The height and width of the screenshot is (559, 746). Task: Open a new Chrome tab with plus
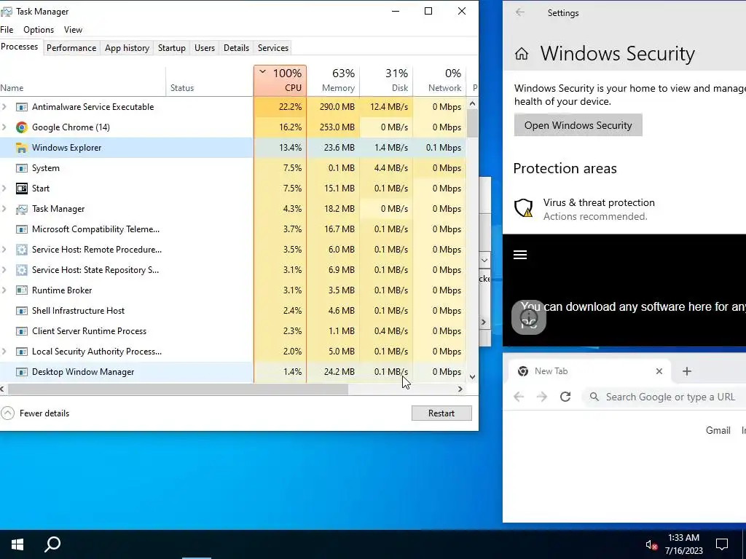coord(686,371)
